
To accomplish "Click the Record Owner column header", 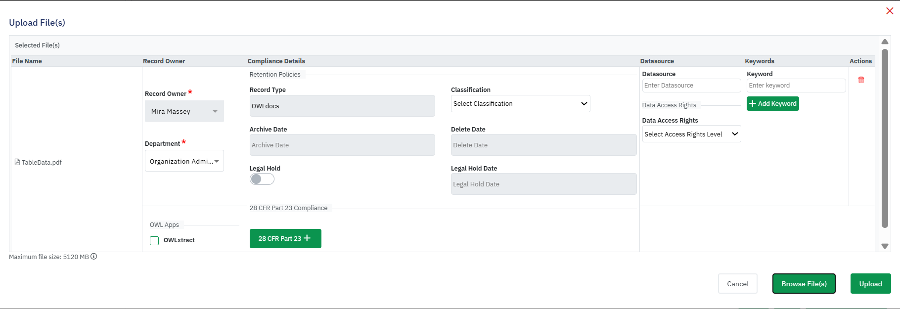I will coord(164,61).
